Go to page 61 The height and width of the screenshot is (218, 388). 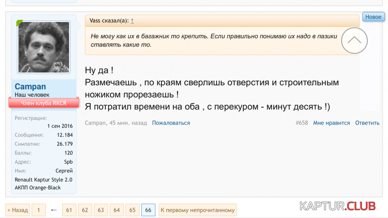point(69,210)
